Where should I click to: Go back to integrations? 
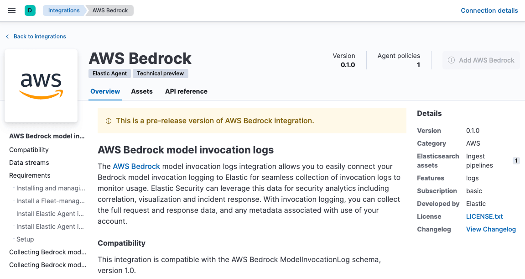tap(40, 37)
